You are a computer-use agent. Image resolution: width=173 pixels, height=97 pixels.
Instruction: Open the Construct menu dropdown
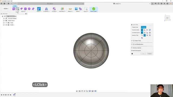(x=62, y=11)
